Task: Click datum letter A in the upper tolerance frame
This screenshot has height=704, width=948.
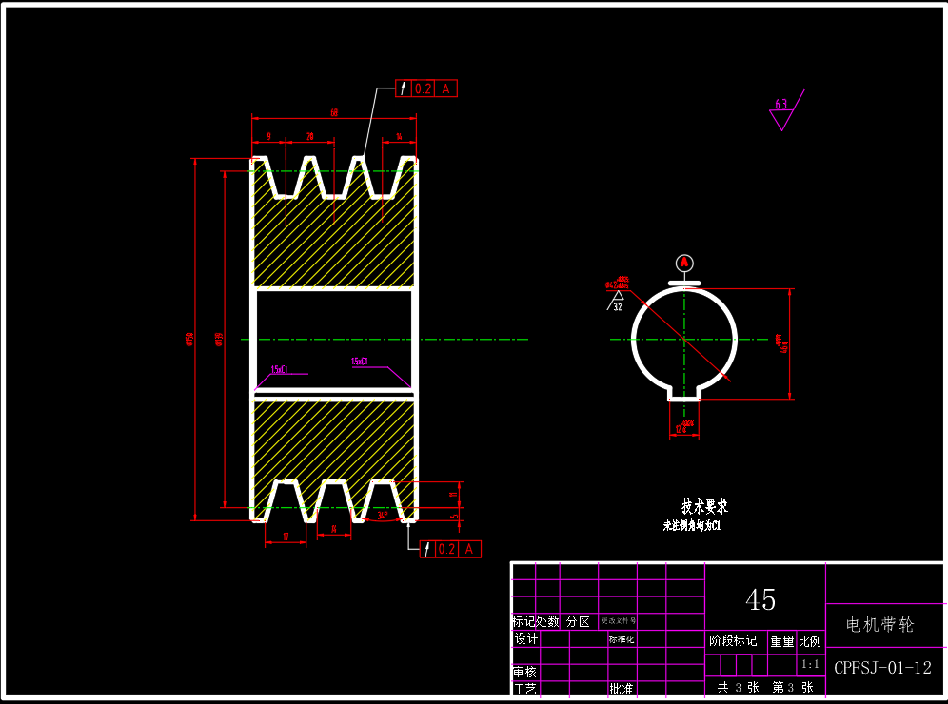Action: [x=445, y=88]
